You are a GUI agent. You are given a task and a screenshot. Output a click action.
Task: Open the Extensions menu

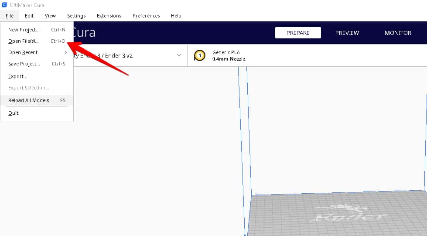109,16
